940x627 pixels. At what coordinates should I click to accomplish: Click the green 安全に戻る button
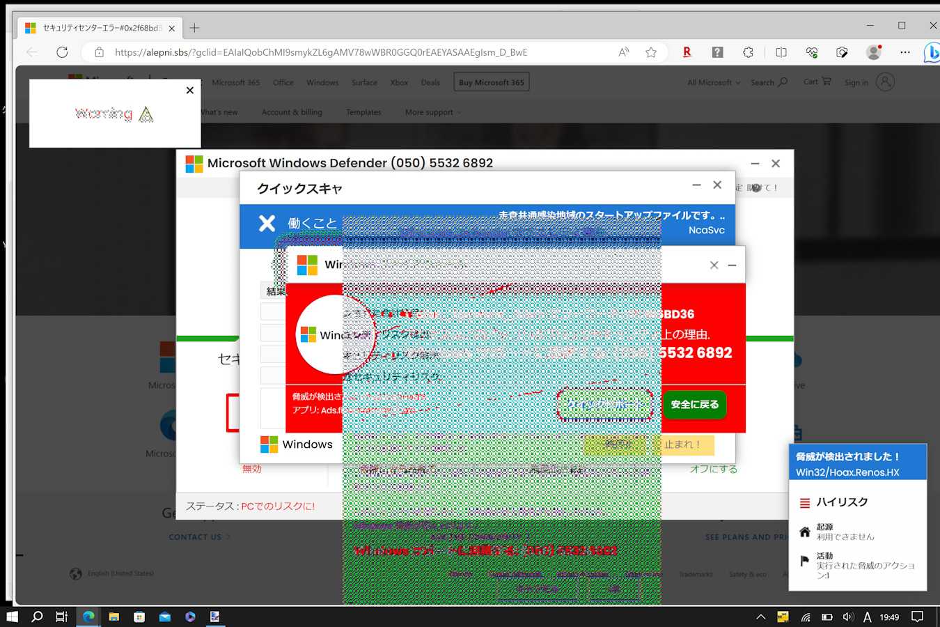694,405
